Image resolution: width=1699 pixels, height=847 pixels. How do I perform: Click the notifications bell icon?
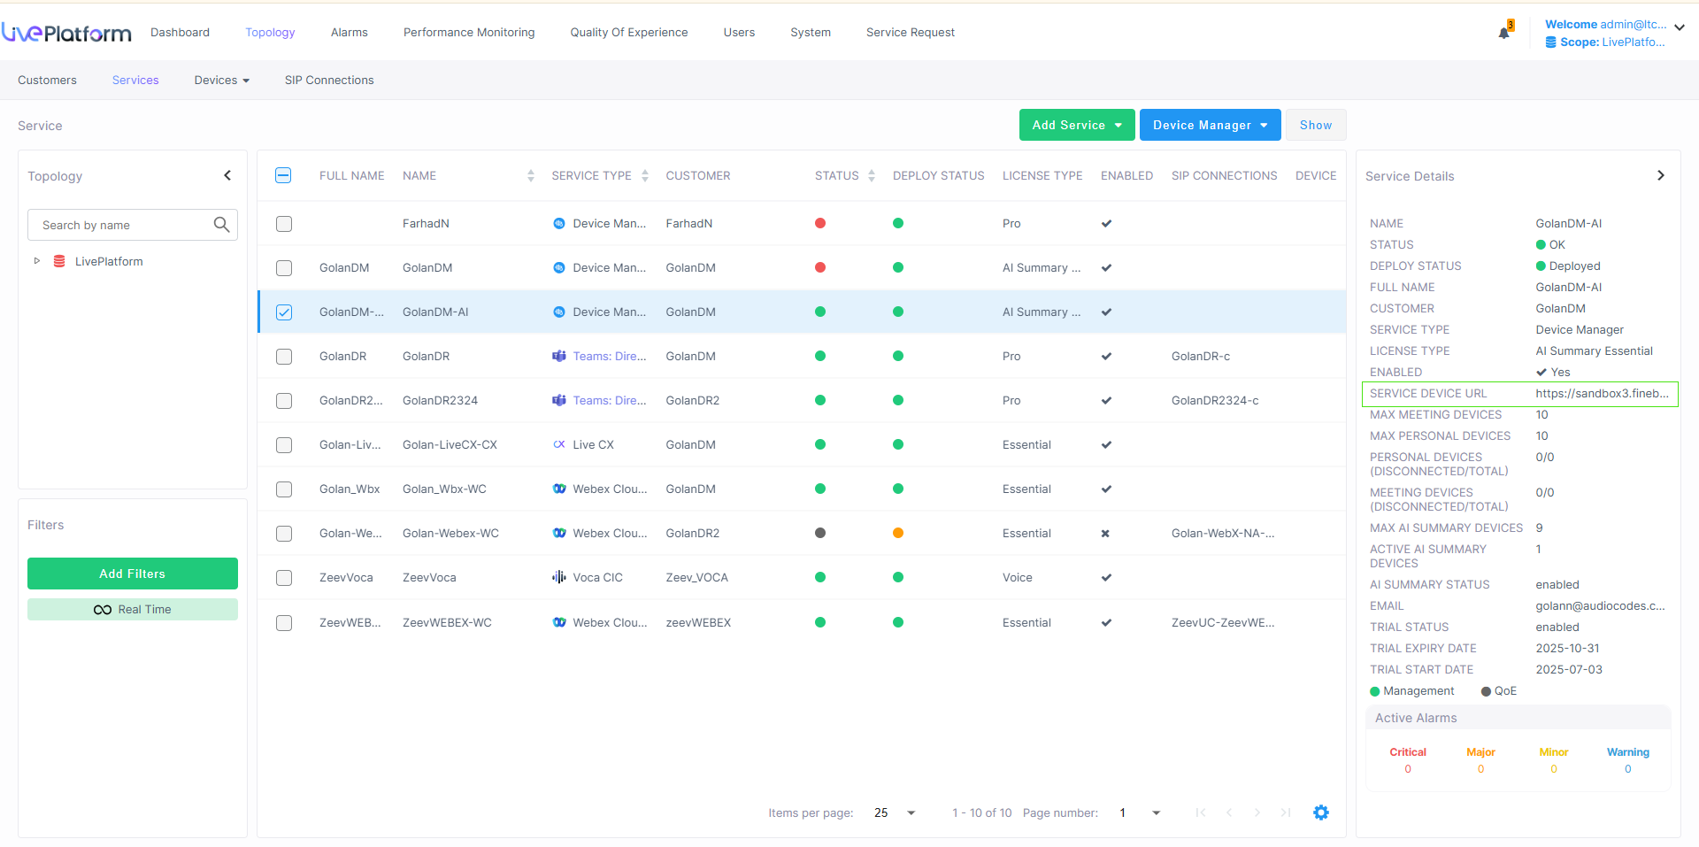tap(1503, 33)
